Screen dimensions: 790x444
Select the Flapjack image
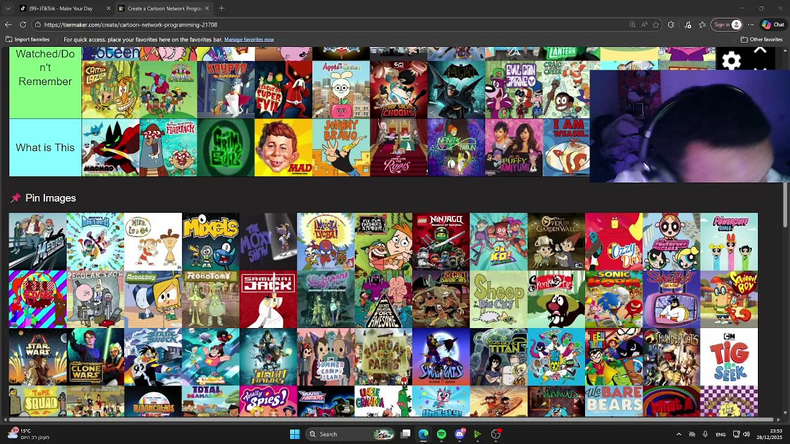coord(168,147)
